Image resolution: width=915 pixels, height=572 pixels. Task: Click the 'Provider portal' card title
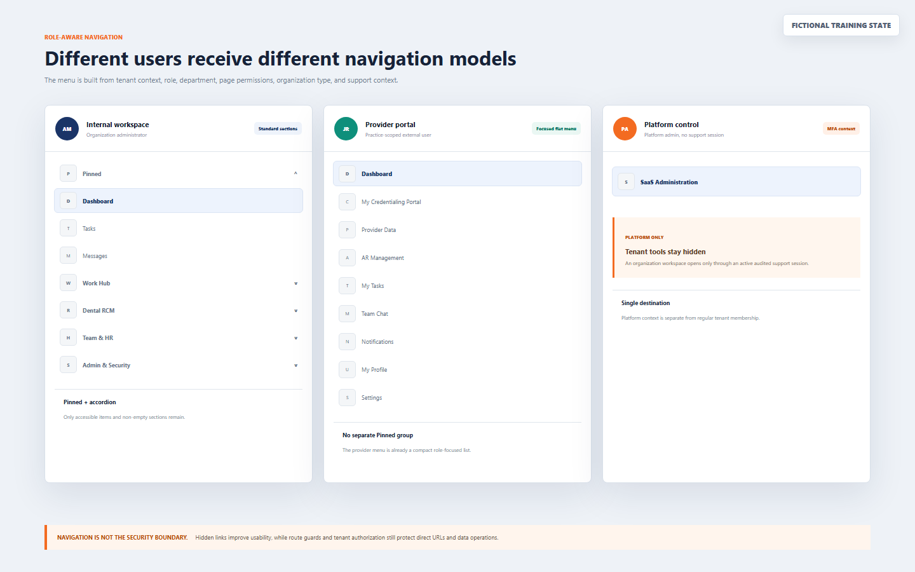390,125
